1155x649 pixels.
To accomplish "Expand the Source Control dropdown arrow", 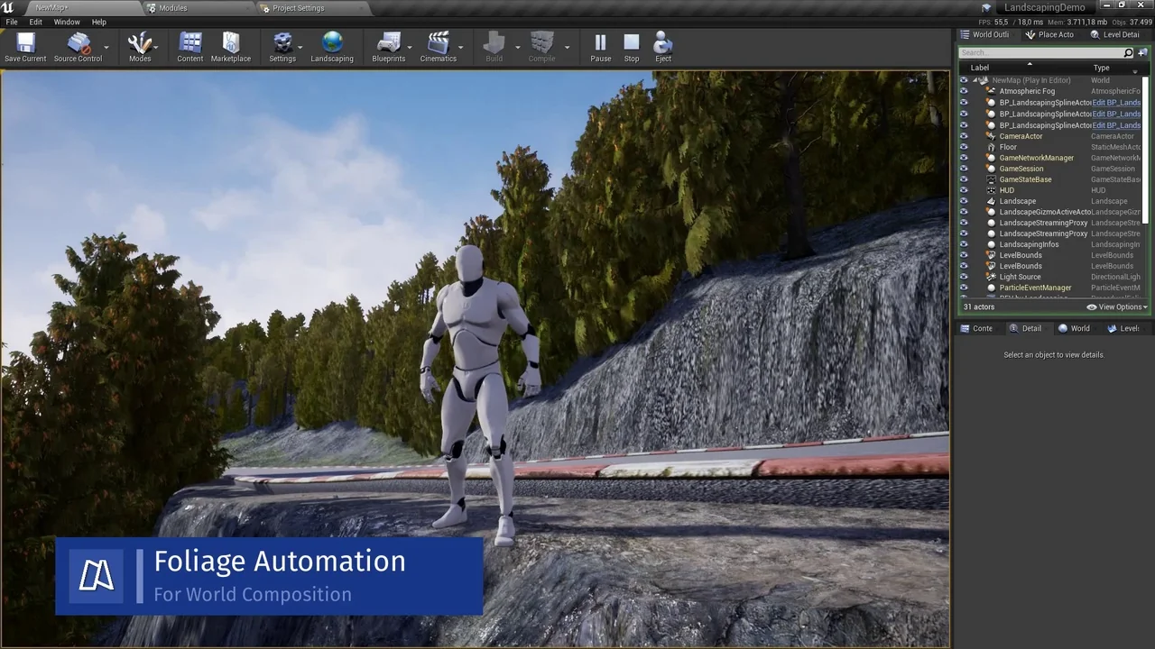I will 106,47.
